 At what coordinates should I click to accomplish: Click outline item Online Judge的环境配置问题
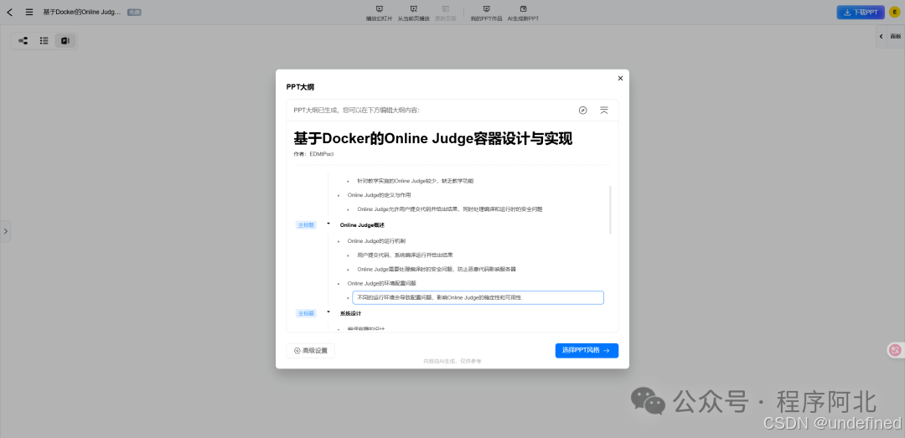(381, 283)
